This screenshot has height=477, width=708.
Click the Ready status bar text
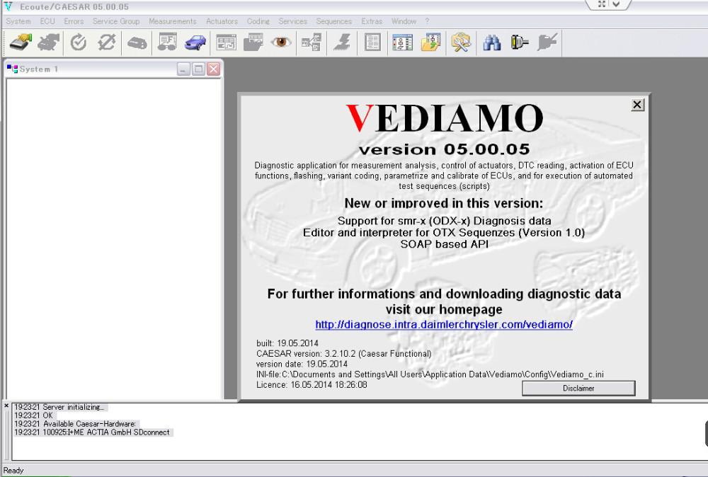click(13, 470)
